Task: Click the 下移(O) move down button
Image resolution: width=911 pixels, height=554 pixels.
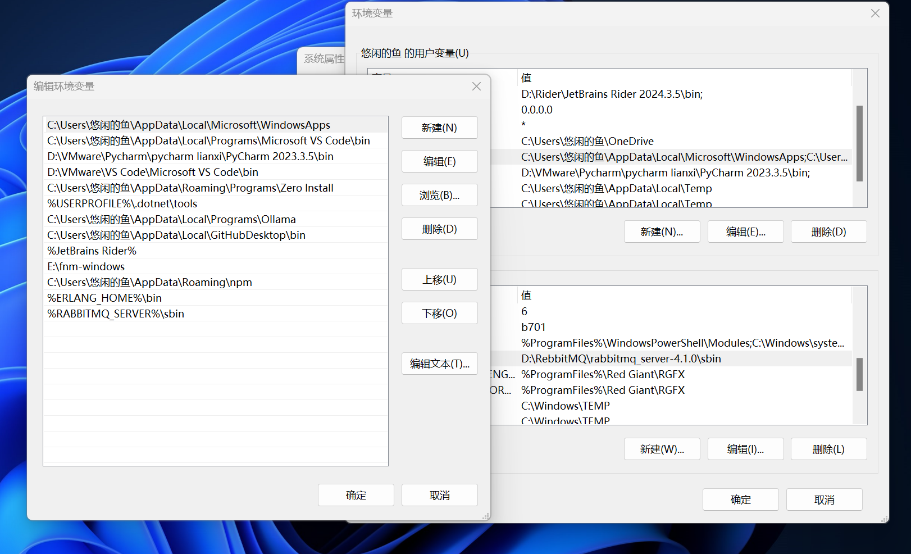Action: [439, 313]
